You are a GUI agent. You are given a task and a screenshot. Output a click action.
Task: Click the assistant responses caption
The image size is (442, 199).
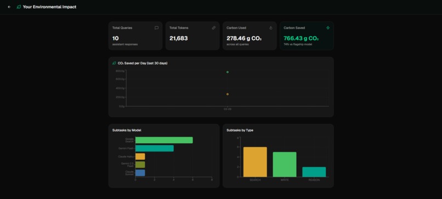click(125, 44)
